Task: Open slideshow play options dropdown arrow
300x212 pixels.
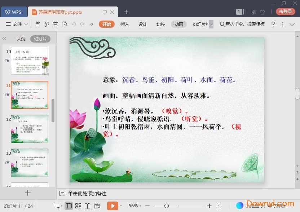Action: coord(121,206)
